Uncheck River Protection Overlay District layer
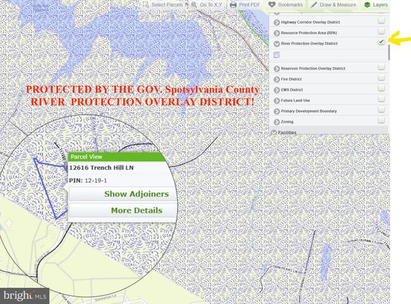 (381, 42)
